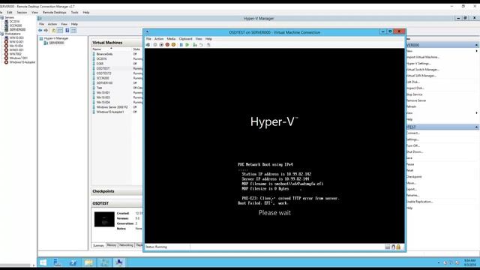
Task: Open PowerShell from the taskbar
Action: coord(73,262)
